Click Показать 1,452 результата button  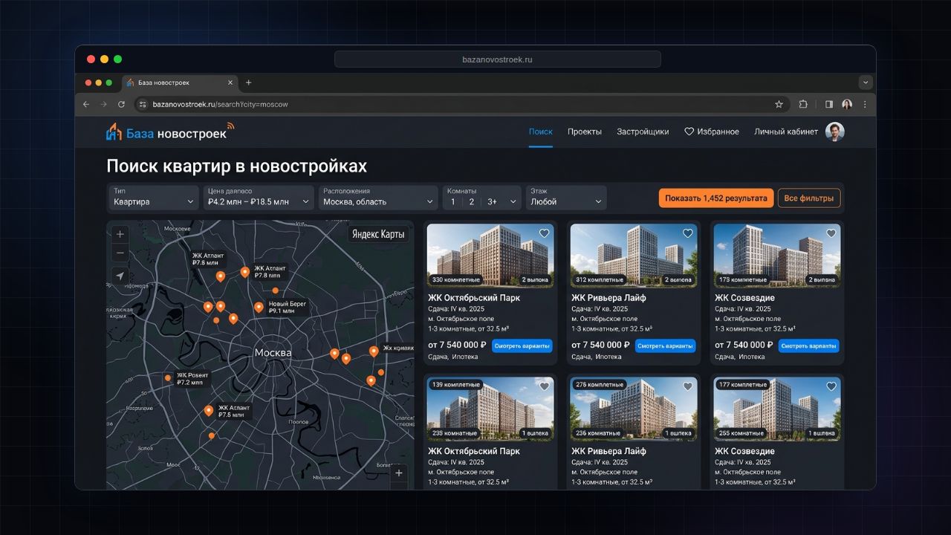coord(716,198)
